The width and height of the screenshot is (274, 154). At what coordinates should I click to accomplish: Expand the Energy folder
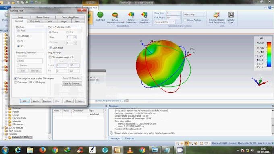(6, 115)
